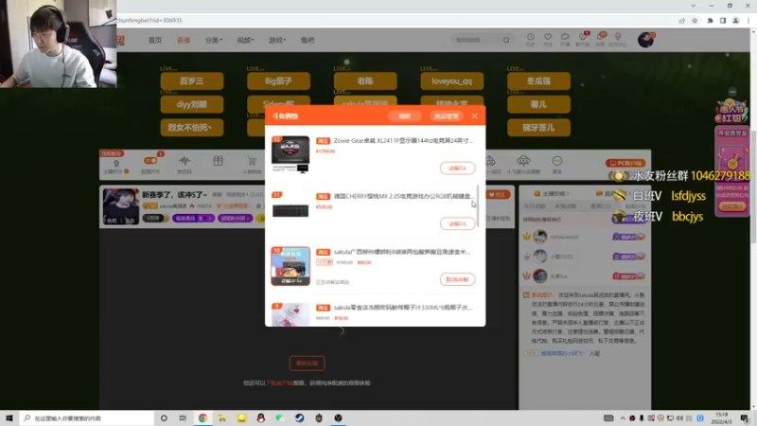Click the 更多 ellipsis icon in toolbar

click(x=557, y=161)
